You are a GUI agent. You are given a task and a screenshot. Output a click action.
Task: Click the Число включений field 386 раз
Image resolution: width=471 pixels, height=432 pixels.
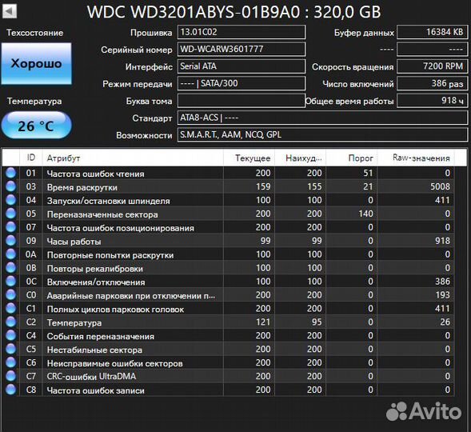pos(433,83)
